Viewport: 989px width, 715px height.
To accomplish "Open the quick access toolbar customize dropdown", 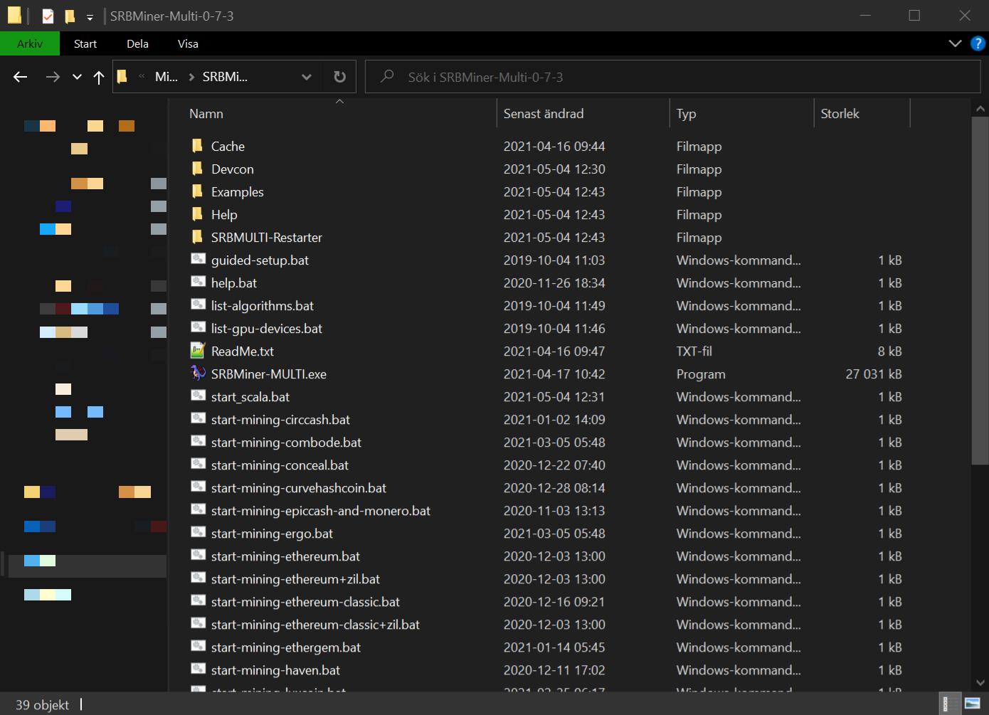I will 90,17.
